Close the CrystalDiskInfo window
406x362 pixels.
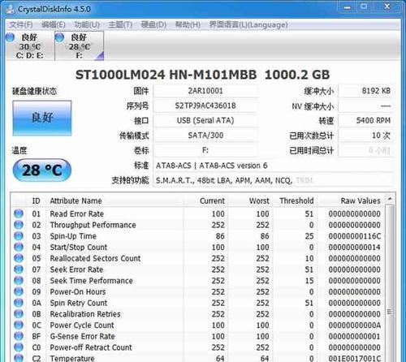click(x=387, y=6)
